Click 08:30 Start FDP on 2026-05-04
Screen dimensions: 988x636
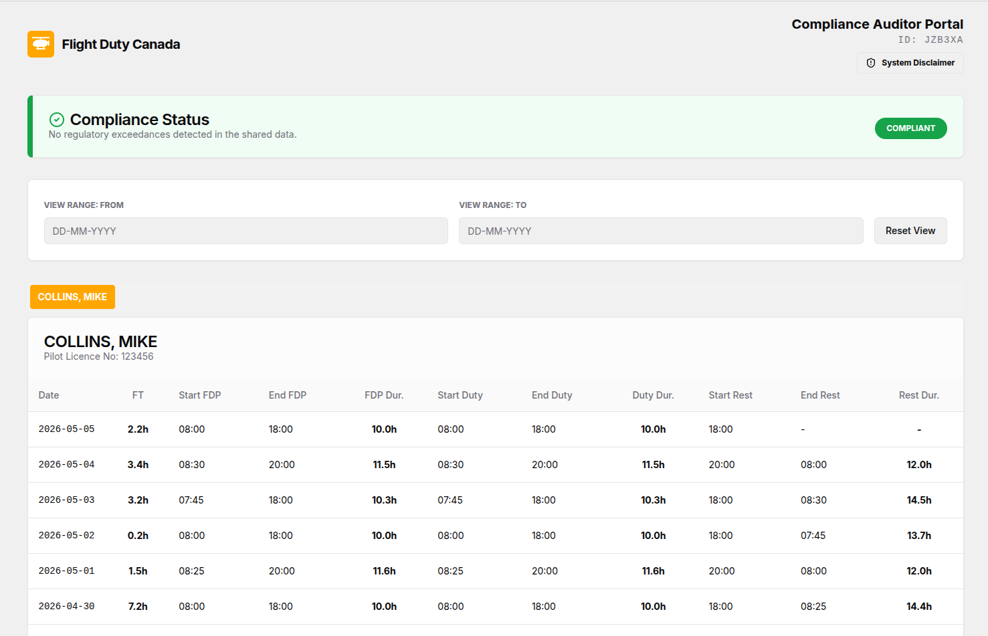click(192, 465)
